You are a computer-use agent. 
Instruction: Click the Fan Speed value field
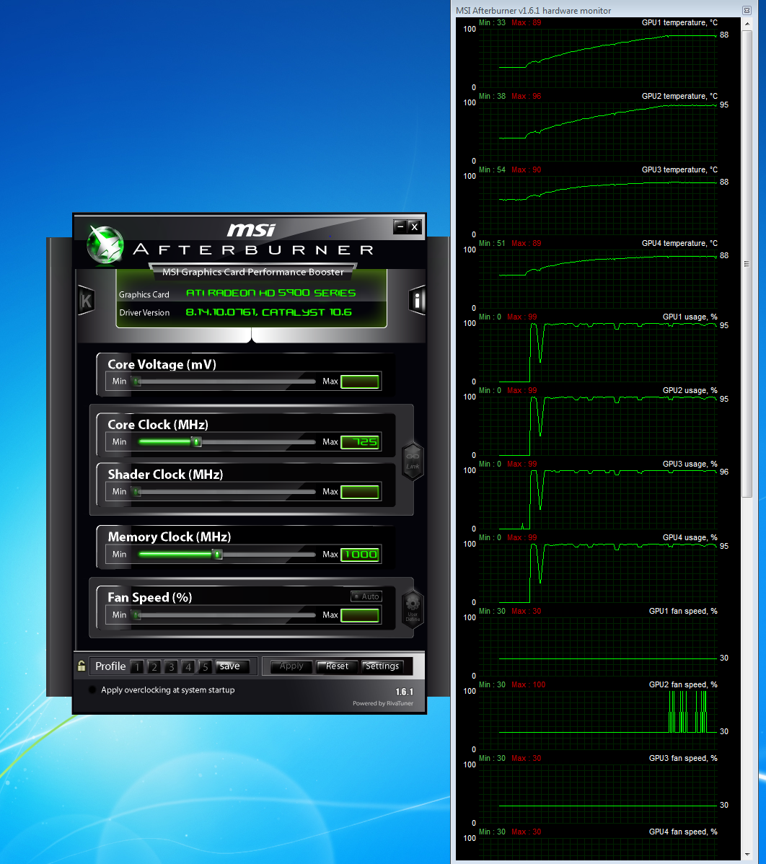tap(360, 615)
